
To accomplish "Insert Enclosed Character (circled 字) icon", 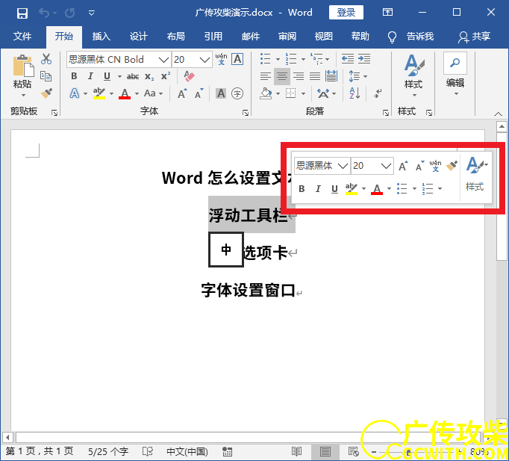I will click(237, 93).
